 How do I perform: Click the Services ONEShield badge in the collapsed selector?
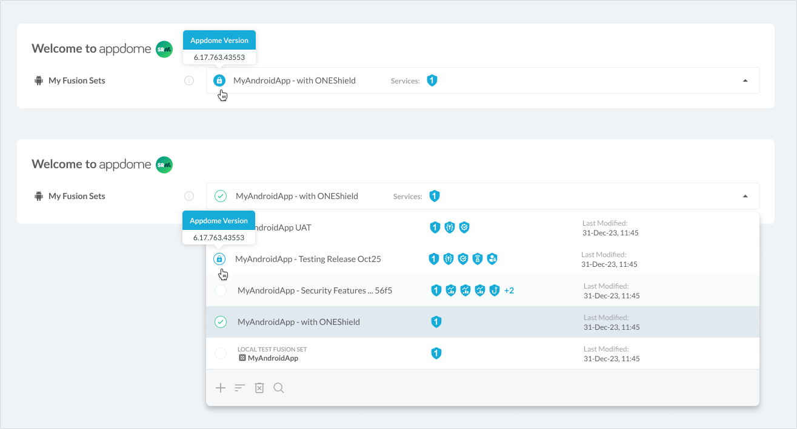[x=432, y=80]
